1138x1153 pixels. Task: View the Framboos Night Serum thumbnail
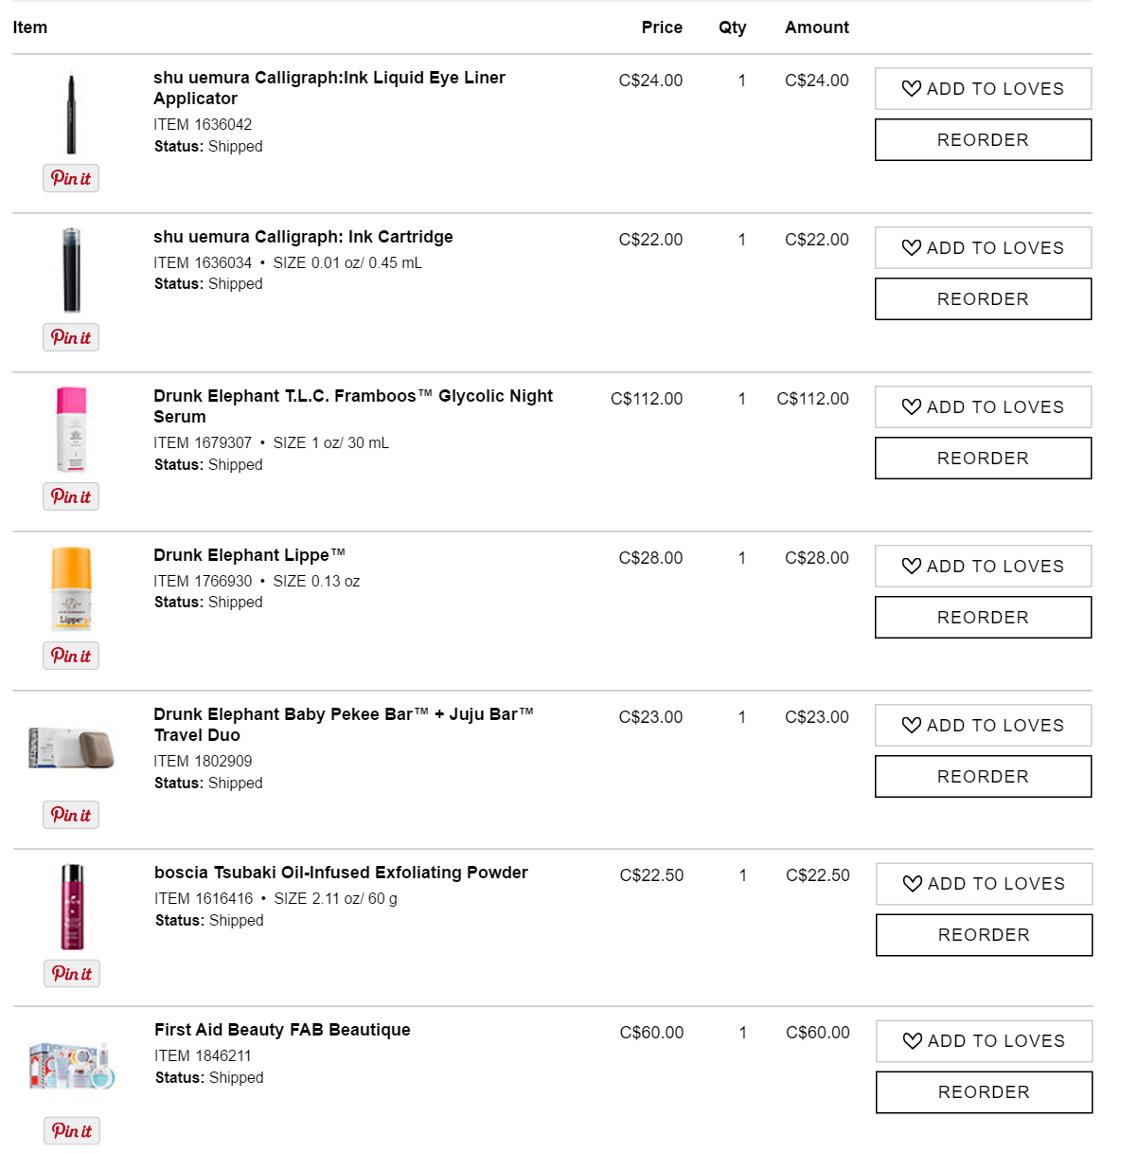click(71, 429)
